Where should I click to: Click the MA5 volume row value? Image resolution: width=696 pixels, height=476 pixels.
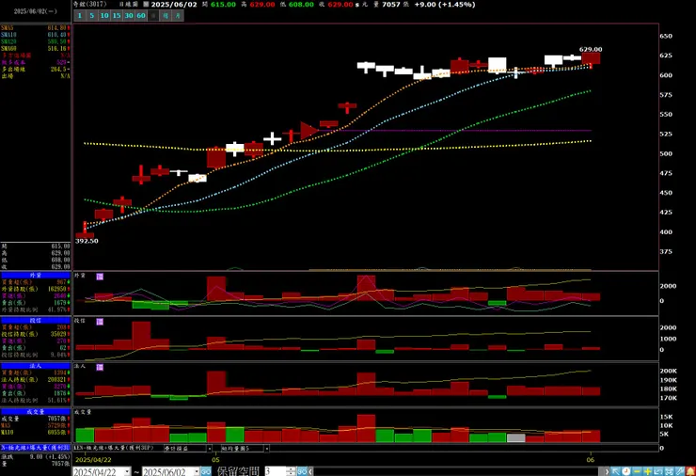[x=58, y=425]
